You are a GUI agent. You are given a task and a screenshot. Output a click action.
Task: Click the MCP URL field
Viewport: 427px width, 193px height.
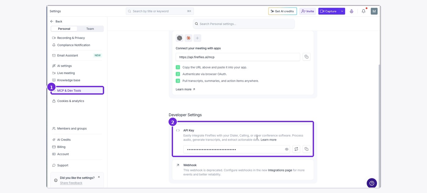pyautogui.click(x=238, y=57)
